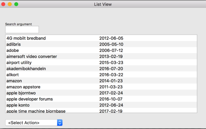The height and width of the screenshot is (129, 206).
Task: Choose the apple bjorntwo row
Action: [x=21, y=93]
